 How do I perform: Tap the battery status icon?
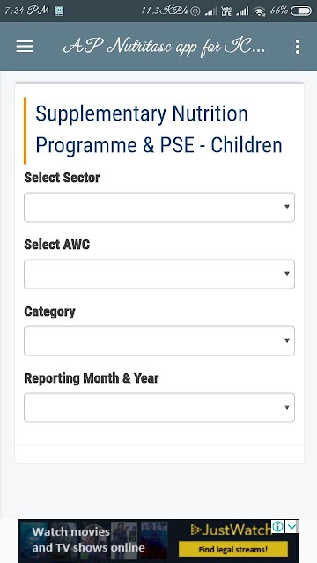point(301,11)
